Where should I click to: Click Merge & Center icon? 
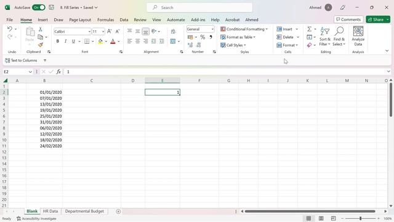173,41
